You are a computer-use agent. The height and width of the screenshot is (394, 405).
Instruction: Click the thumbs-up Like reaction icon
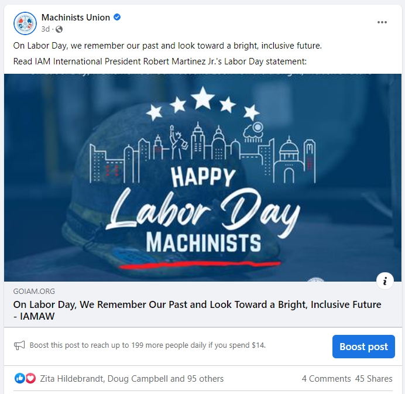20,379
